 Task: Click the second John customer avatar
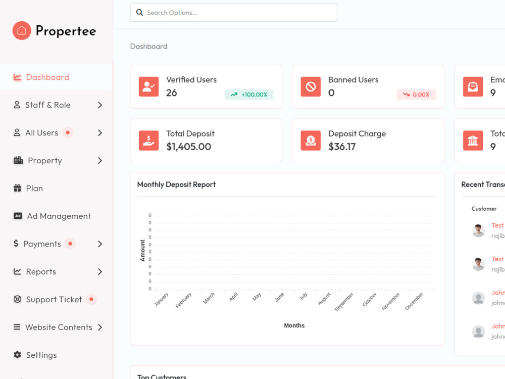click(x=478, y=331)
